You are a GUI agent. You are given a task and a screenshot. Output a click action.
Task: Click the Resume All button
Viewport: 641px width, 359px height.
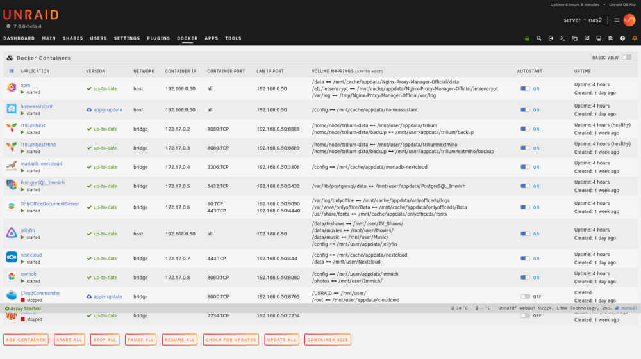[179, 339]
